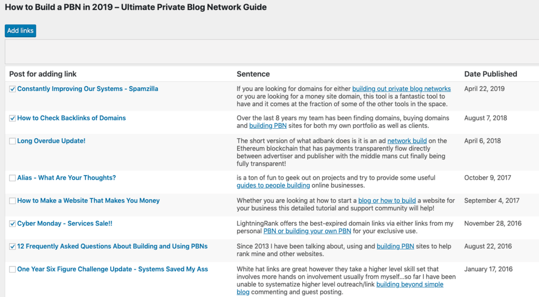Select the One Year Six Figure Challenge checkbox

coord(13,269)
